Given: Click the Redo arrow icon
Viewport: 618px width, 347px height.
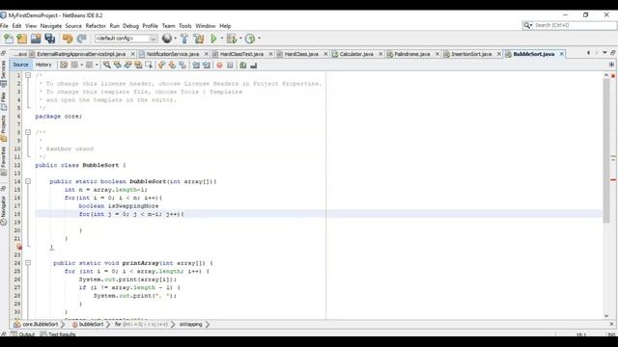Looking at the screenshot, I should pos(81,39).
